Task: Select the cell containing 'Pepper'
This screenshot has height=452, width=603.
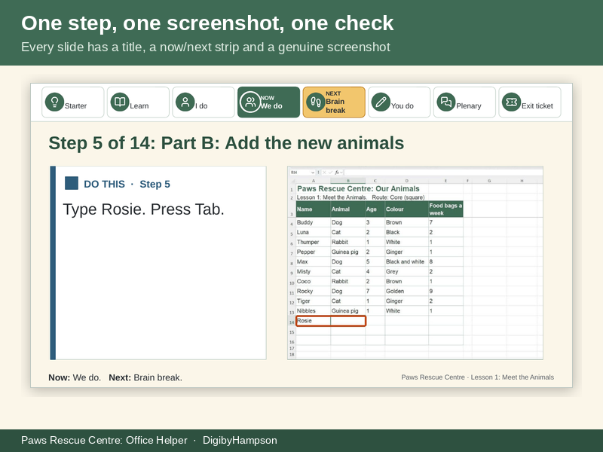Action: [314, 252]
